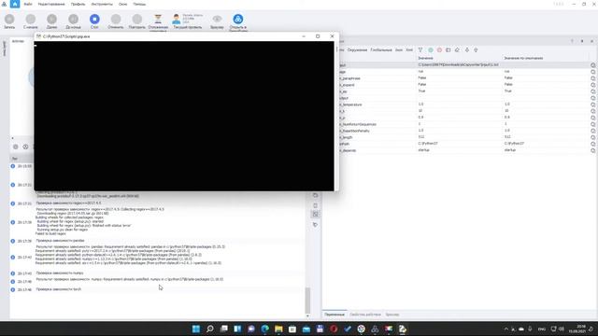Switch to the Xml tab

click(x=409, y=49)
